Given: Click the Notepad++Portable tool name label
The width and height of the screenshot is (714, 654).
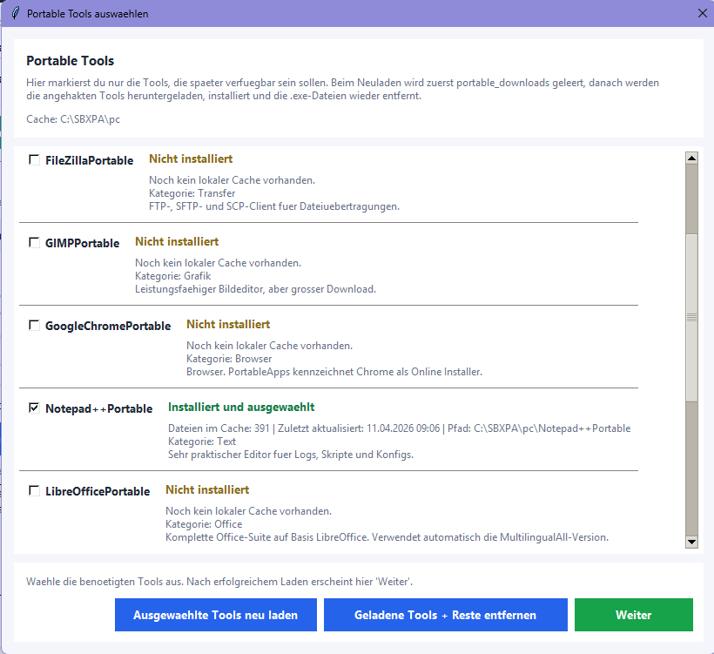Looking at the screenshot, I should click(x=98, y=408).
